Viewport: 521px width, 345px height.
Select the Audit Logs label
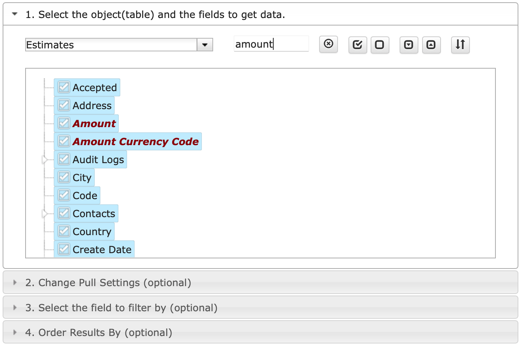(98, 160)
